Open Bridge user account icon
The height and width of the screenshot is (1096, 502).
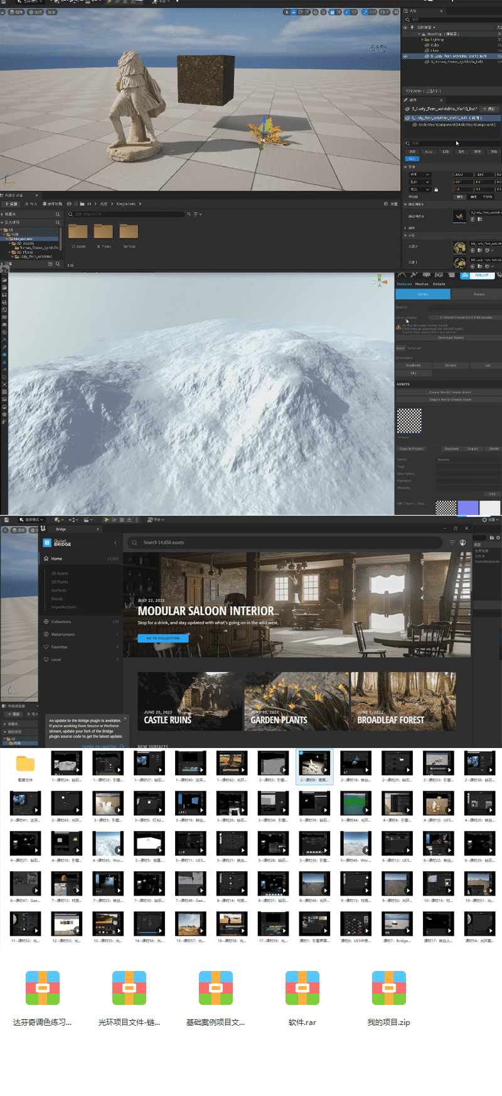tap(463, 543)
